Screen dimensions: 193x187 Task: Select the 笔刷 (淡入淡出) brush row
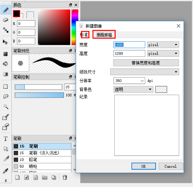click(42, 153)
